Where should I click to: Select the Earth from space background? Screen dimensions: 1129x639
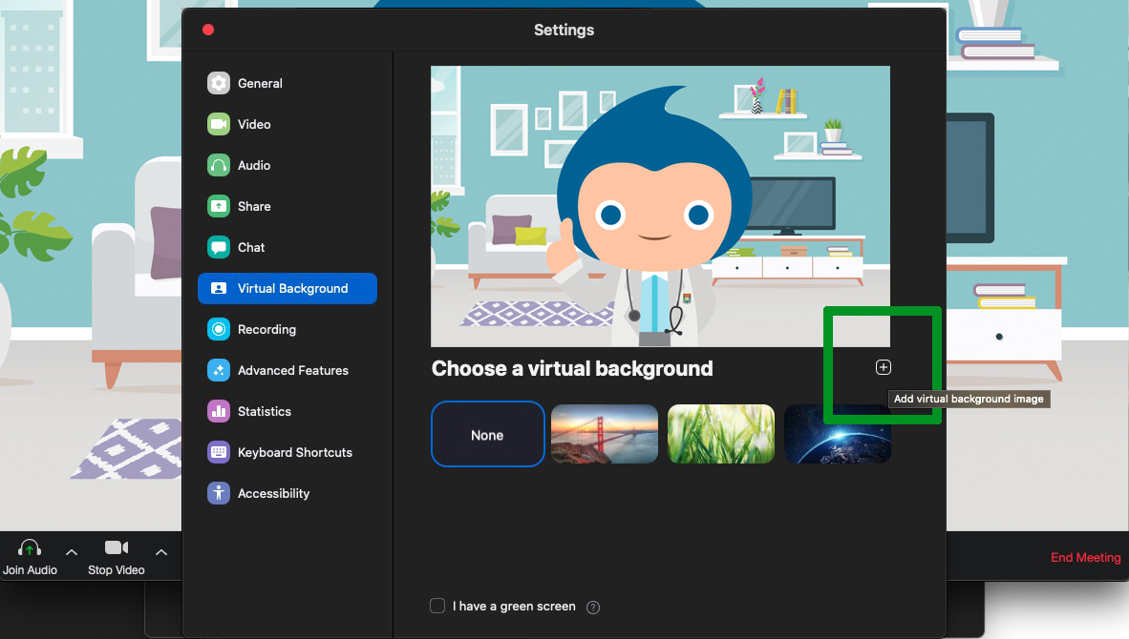click(838, 433)
